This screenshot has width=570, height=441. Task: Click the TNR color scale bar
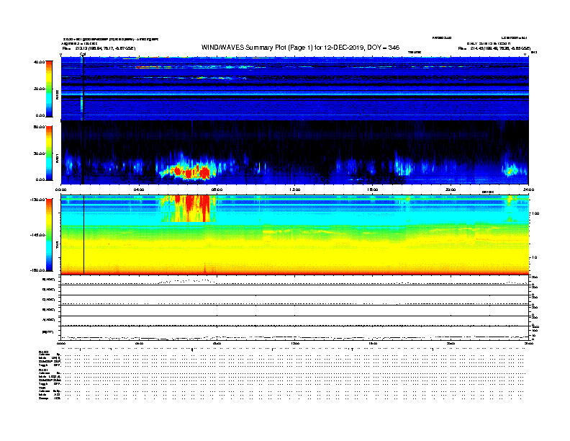(49, 235)
